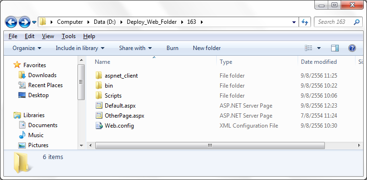Open Pictures library
The width and height of the screenshot is (367, 180).
38,145
